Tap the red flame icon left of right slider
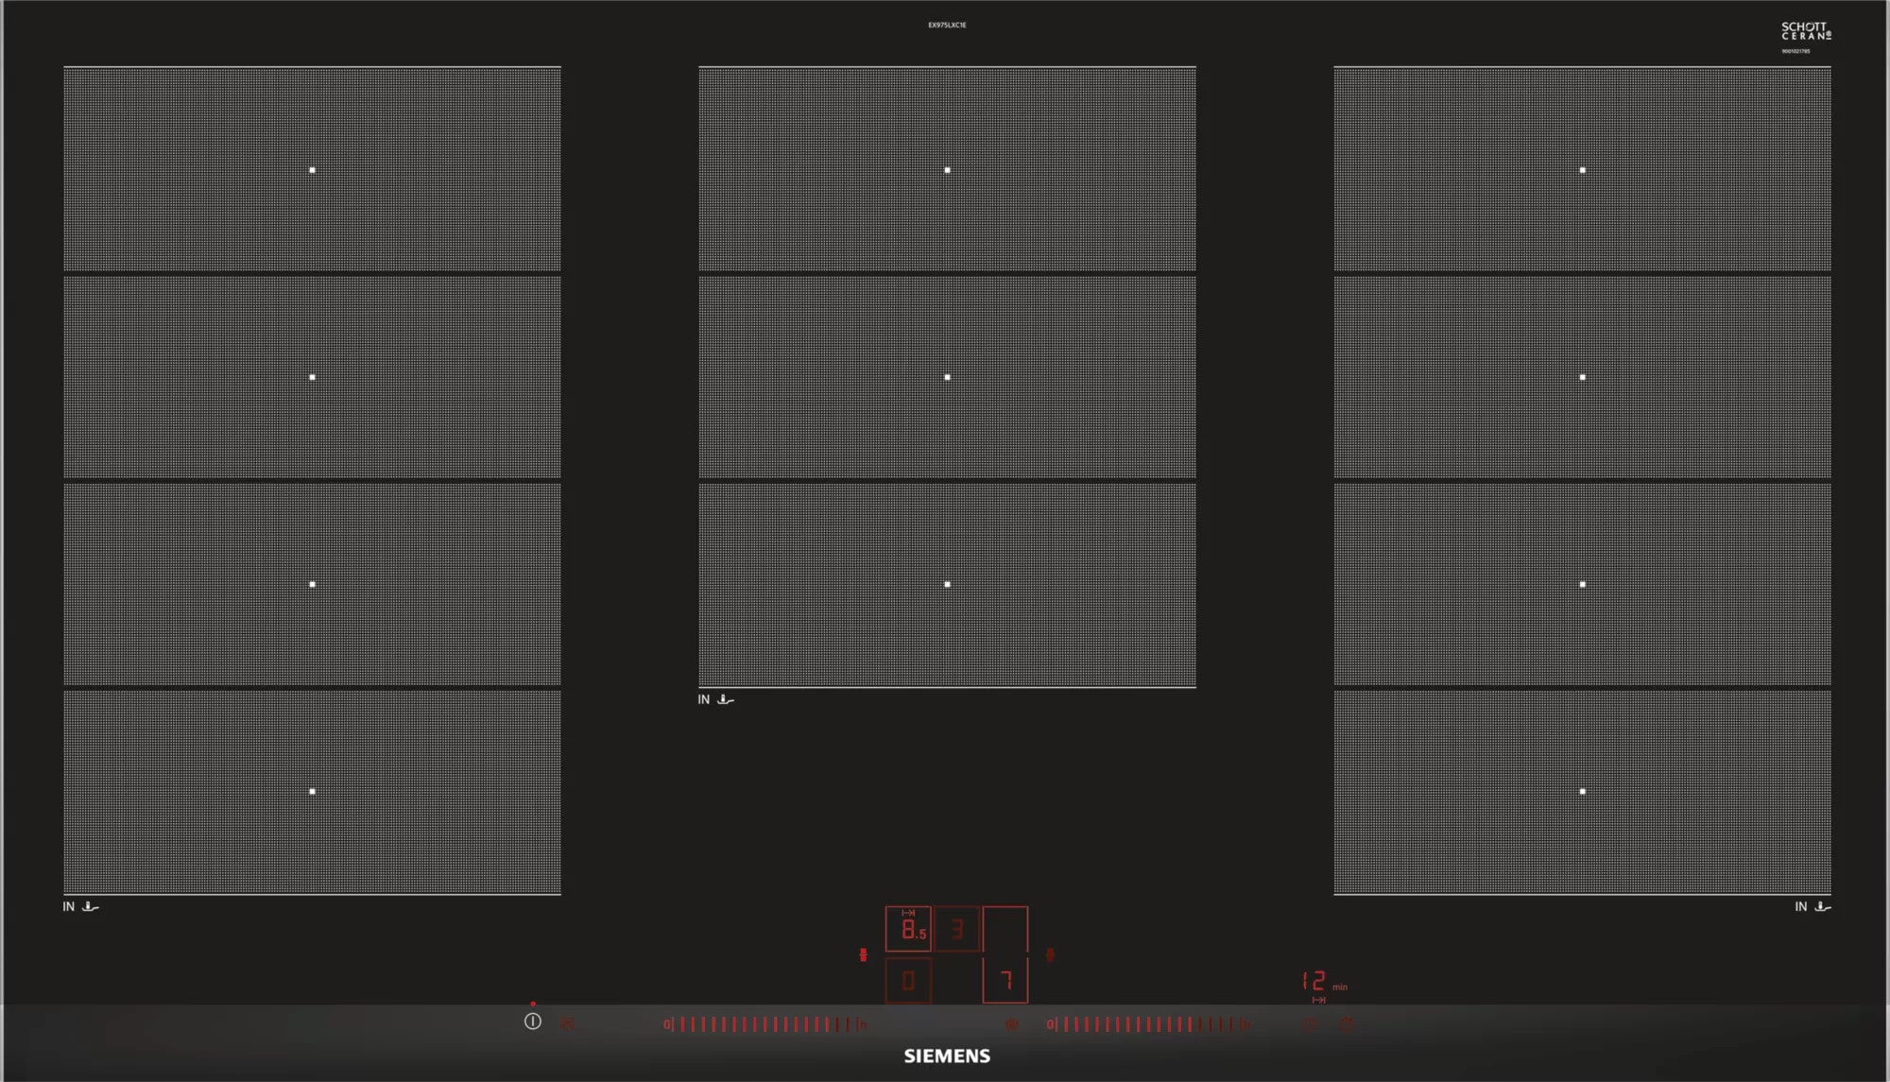This screenshot has width=1890, height=1082. (x=1012, y=1024)
